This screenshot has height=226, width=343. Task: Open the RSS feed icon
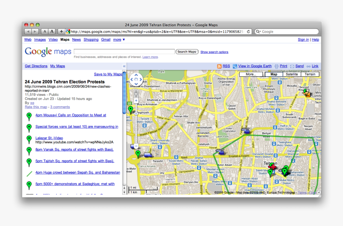click(219, 66)
